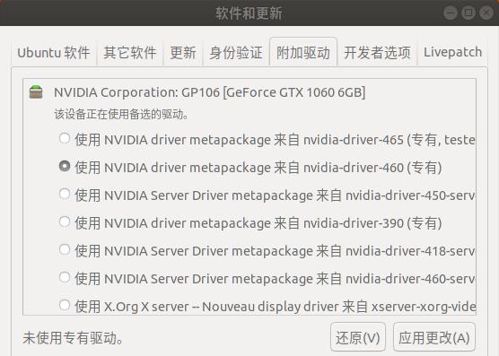The height and width of the screenshot is (356, 499).
Task: Switch to the 其它软件 tab
Action: click(130, 52)
